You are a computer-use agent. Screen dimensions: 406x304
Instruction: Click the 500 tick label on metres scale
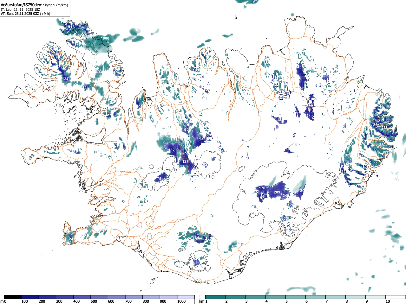(94, 301)
